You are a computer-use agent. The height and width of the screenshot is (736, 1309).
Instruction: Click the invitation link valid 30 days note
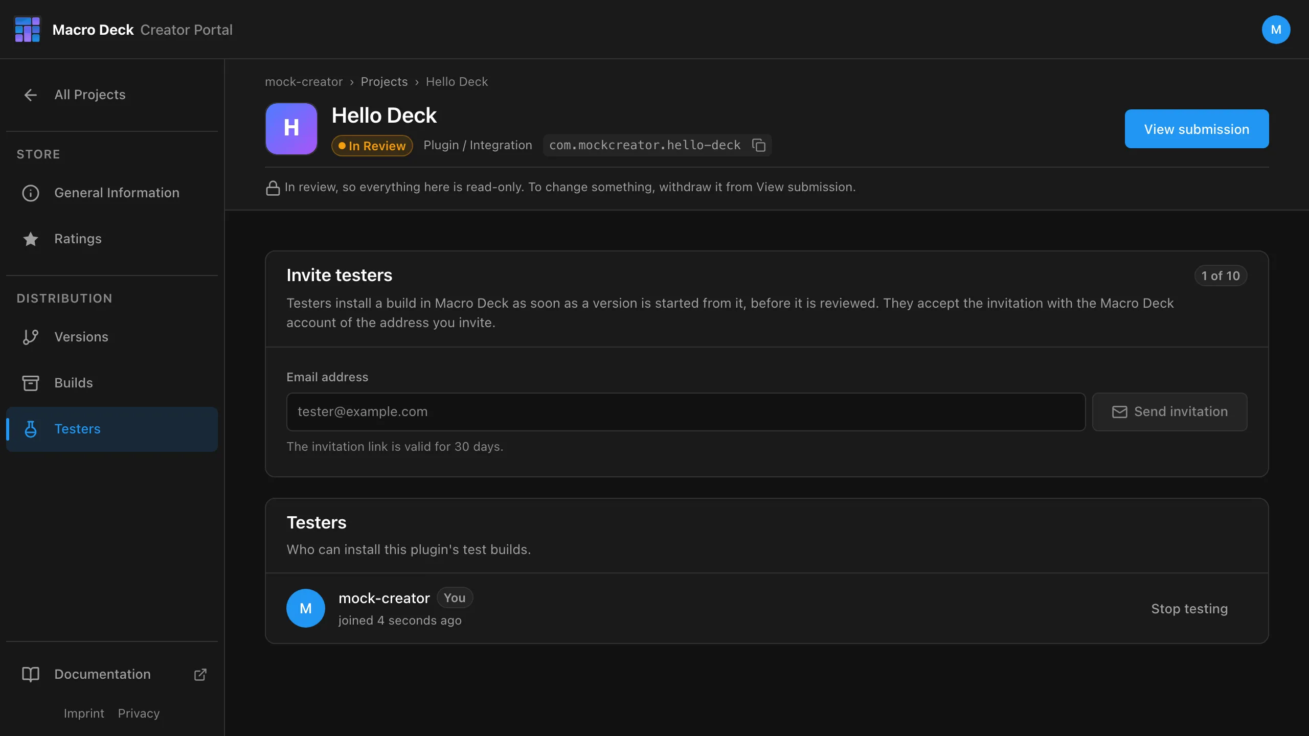coord(395,447)
